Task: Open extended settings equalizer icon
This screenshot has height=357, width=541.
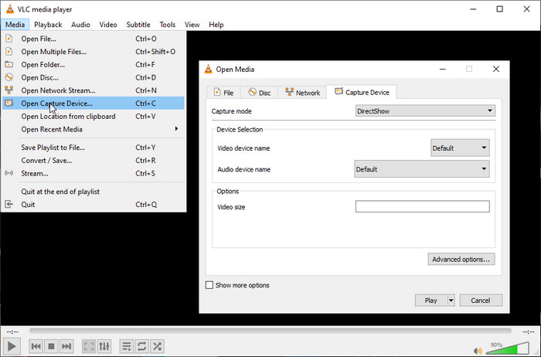Action: (104, 346)
